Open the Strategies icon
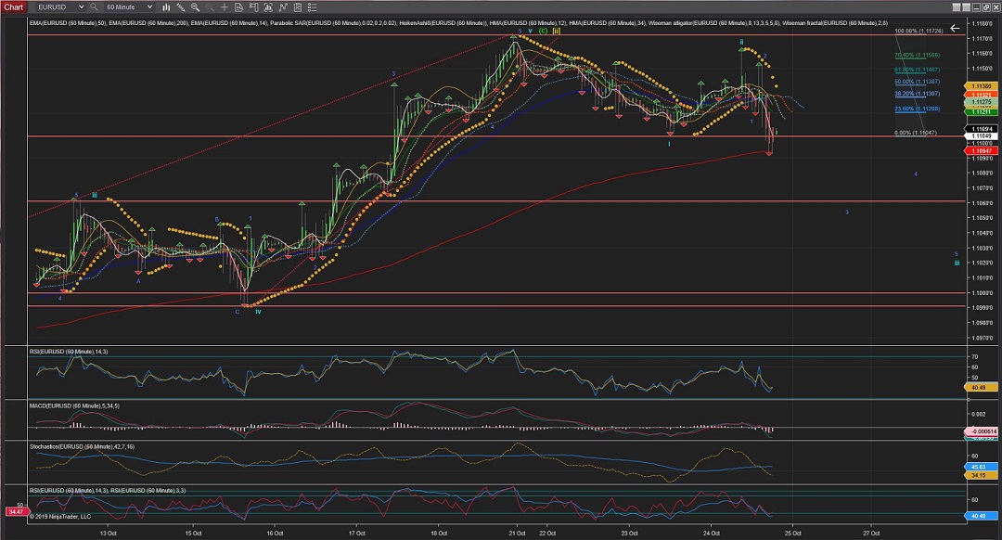Image resolution: width=1002 pixels, height=540 pixels. click(297, 7)
